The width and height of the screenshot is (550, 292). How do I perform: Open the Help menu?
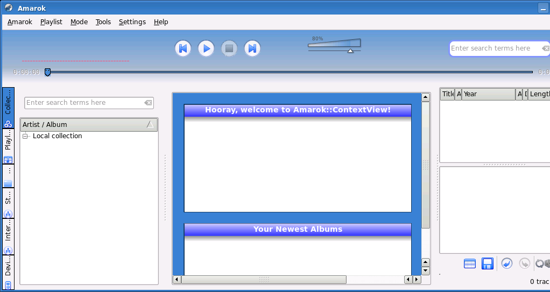tap(161, 22)
